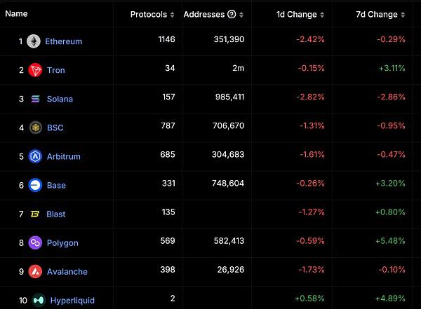Click the BSC chain logo icon
The image size is (421, 309).
(35, 128)
